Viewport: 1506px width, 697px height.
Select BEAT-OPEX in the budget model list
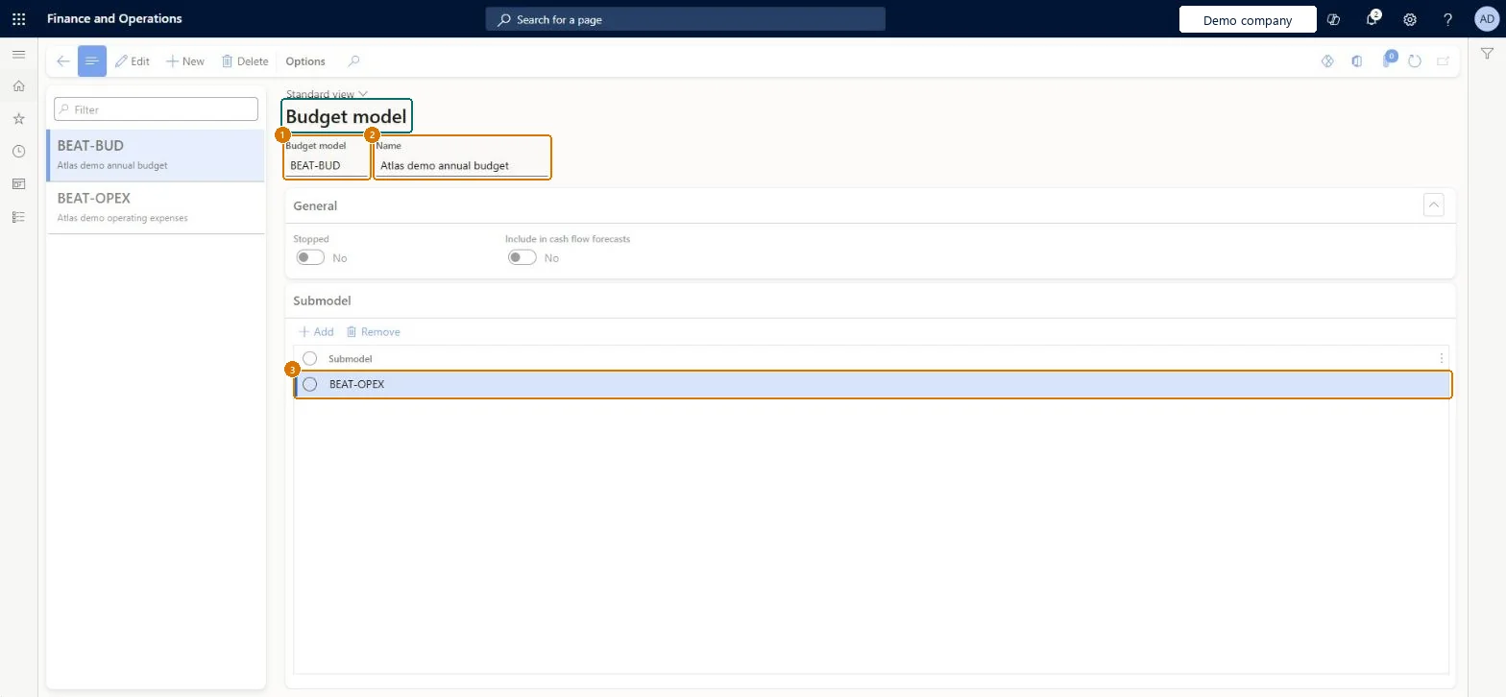pos(156,207)
